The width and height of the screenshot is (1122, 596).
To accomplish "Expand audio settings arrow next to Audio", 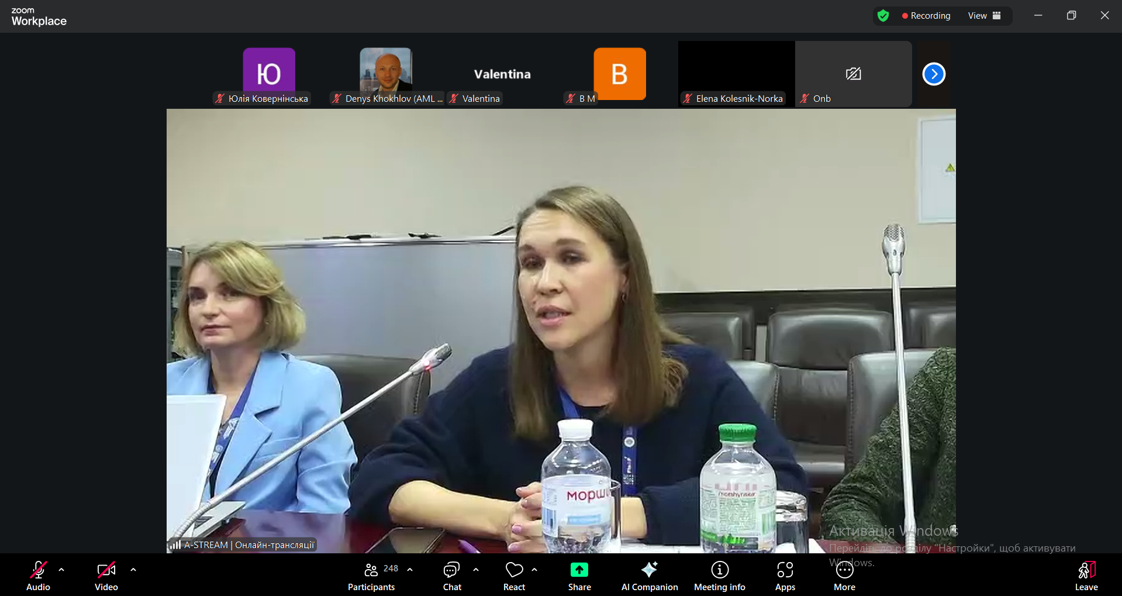I will click(61, 569).
